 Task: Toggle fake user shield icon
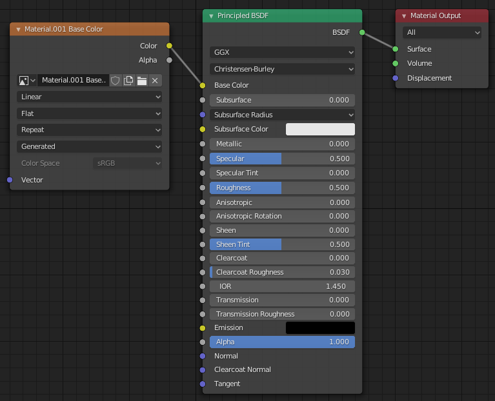click(116, 81)
